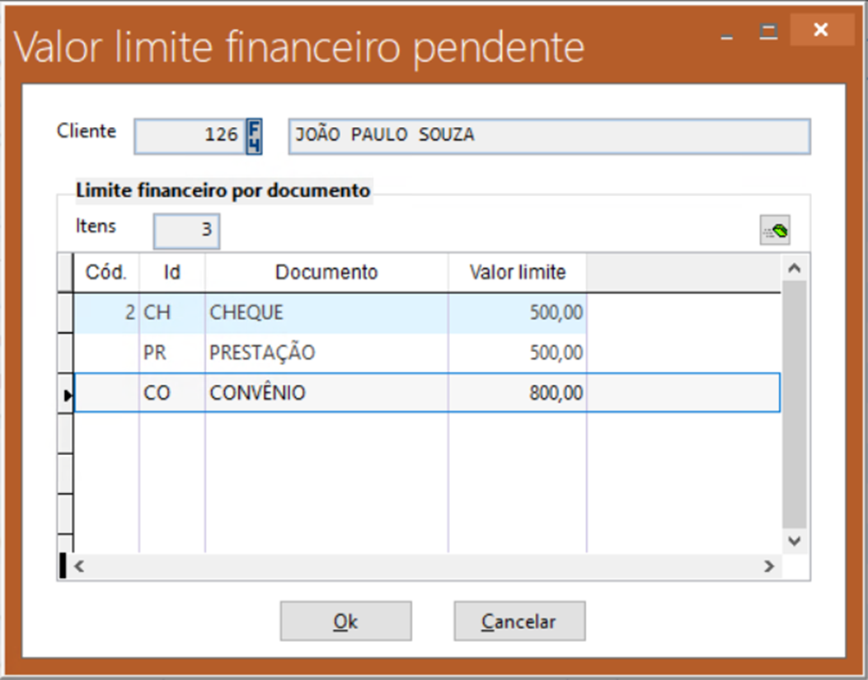Click the Valor limite column header

pos(517,273)
